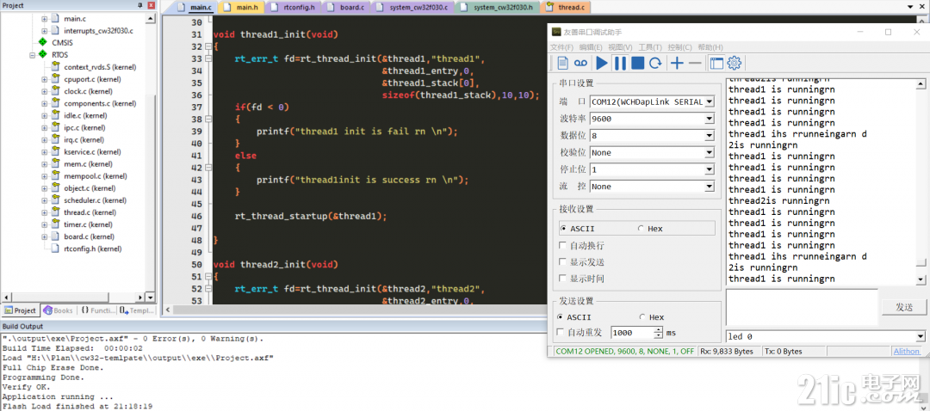Click the blue plus icon in the serial toolbar

(677, 64)
